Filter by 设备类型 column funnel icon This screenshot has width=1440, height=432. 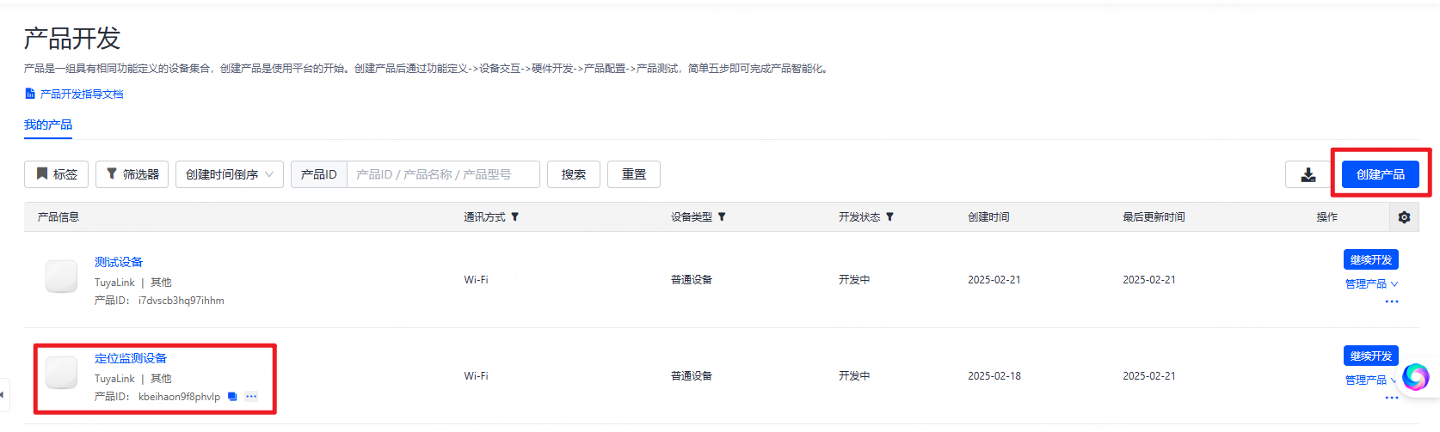(x=722, y=217)
